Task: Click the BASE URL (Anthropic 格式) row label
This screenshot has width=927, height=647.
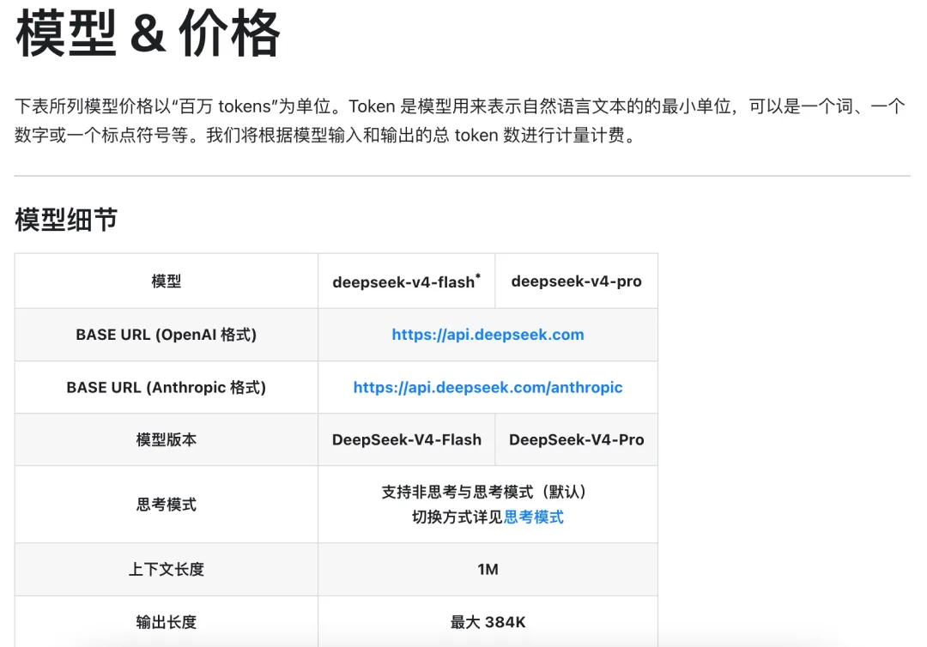Action: 167,387
